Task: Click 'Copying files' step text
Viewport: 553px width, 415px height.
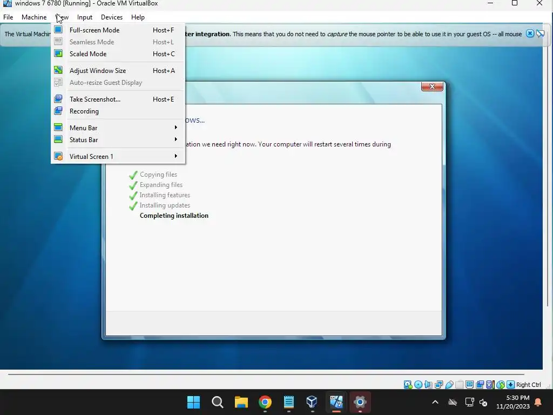Action: 158,175
